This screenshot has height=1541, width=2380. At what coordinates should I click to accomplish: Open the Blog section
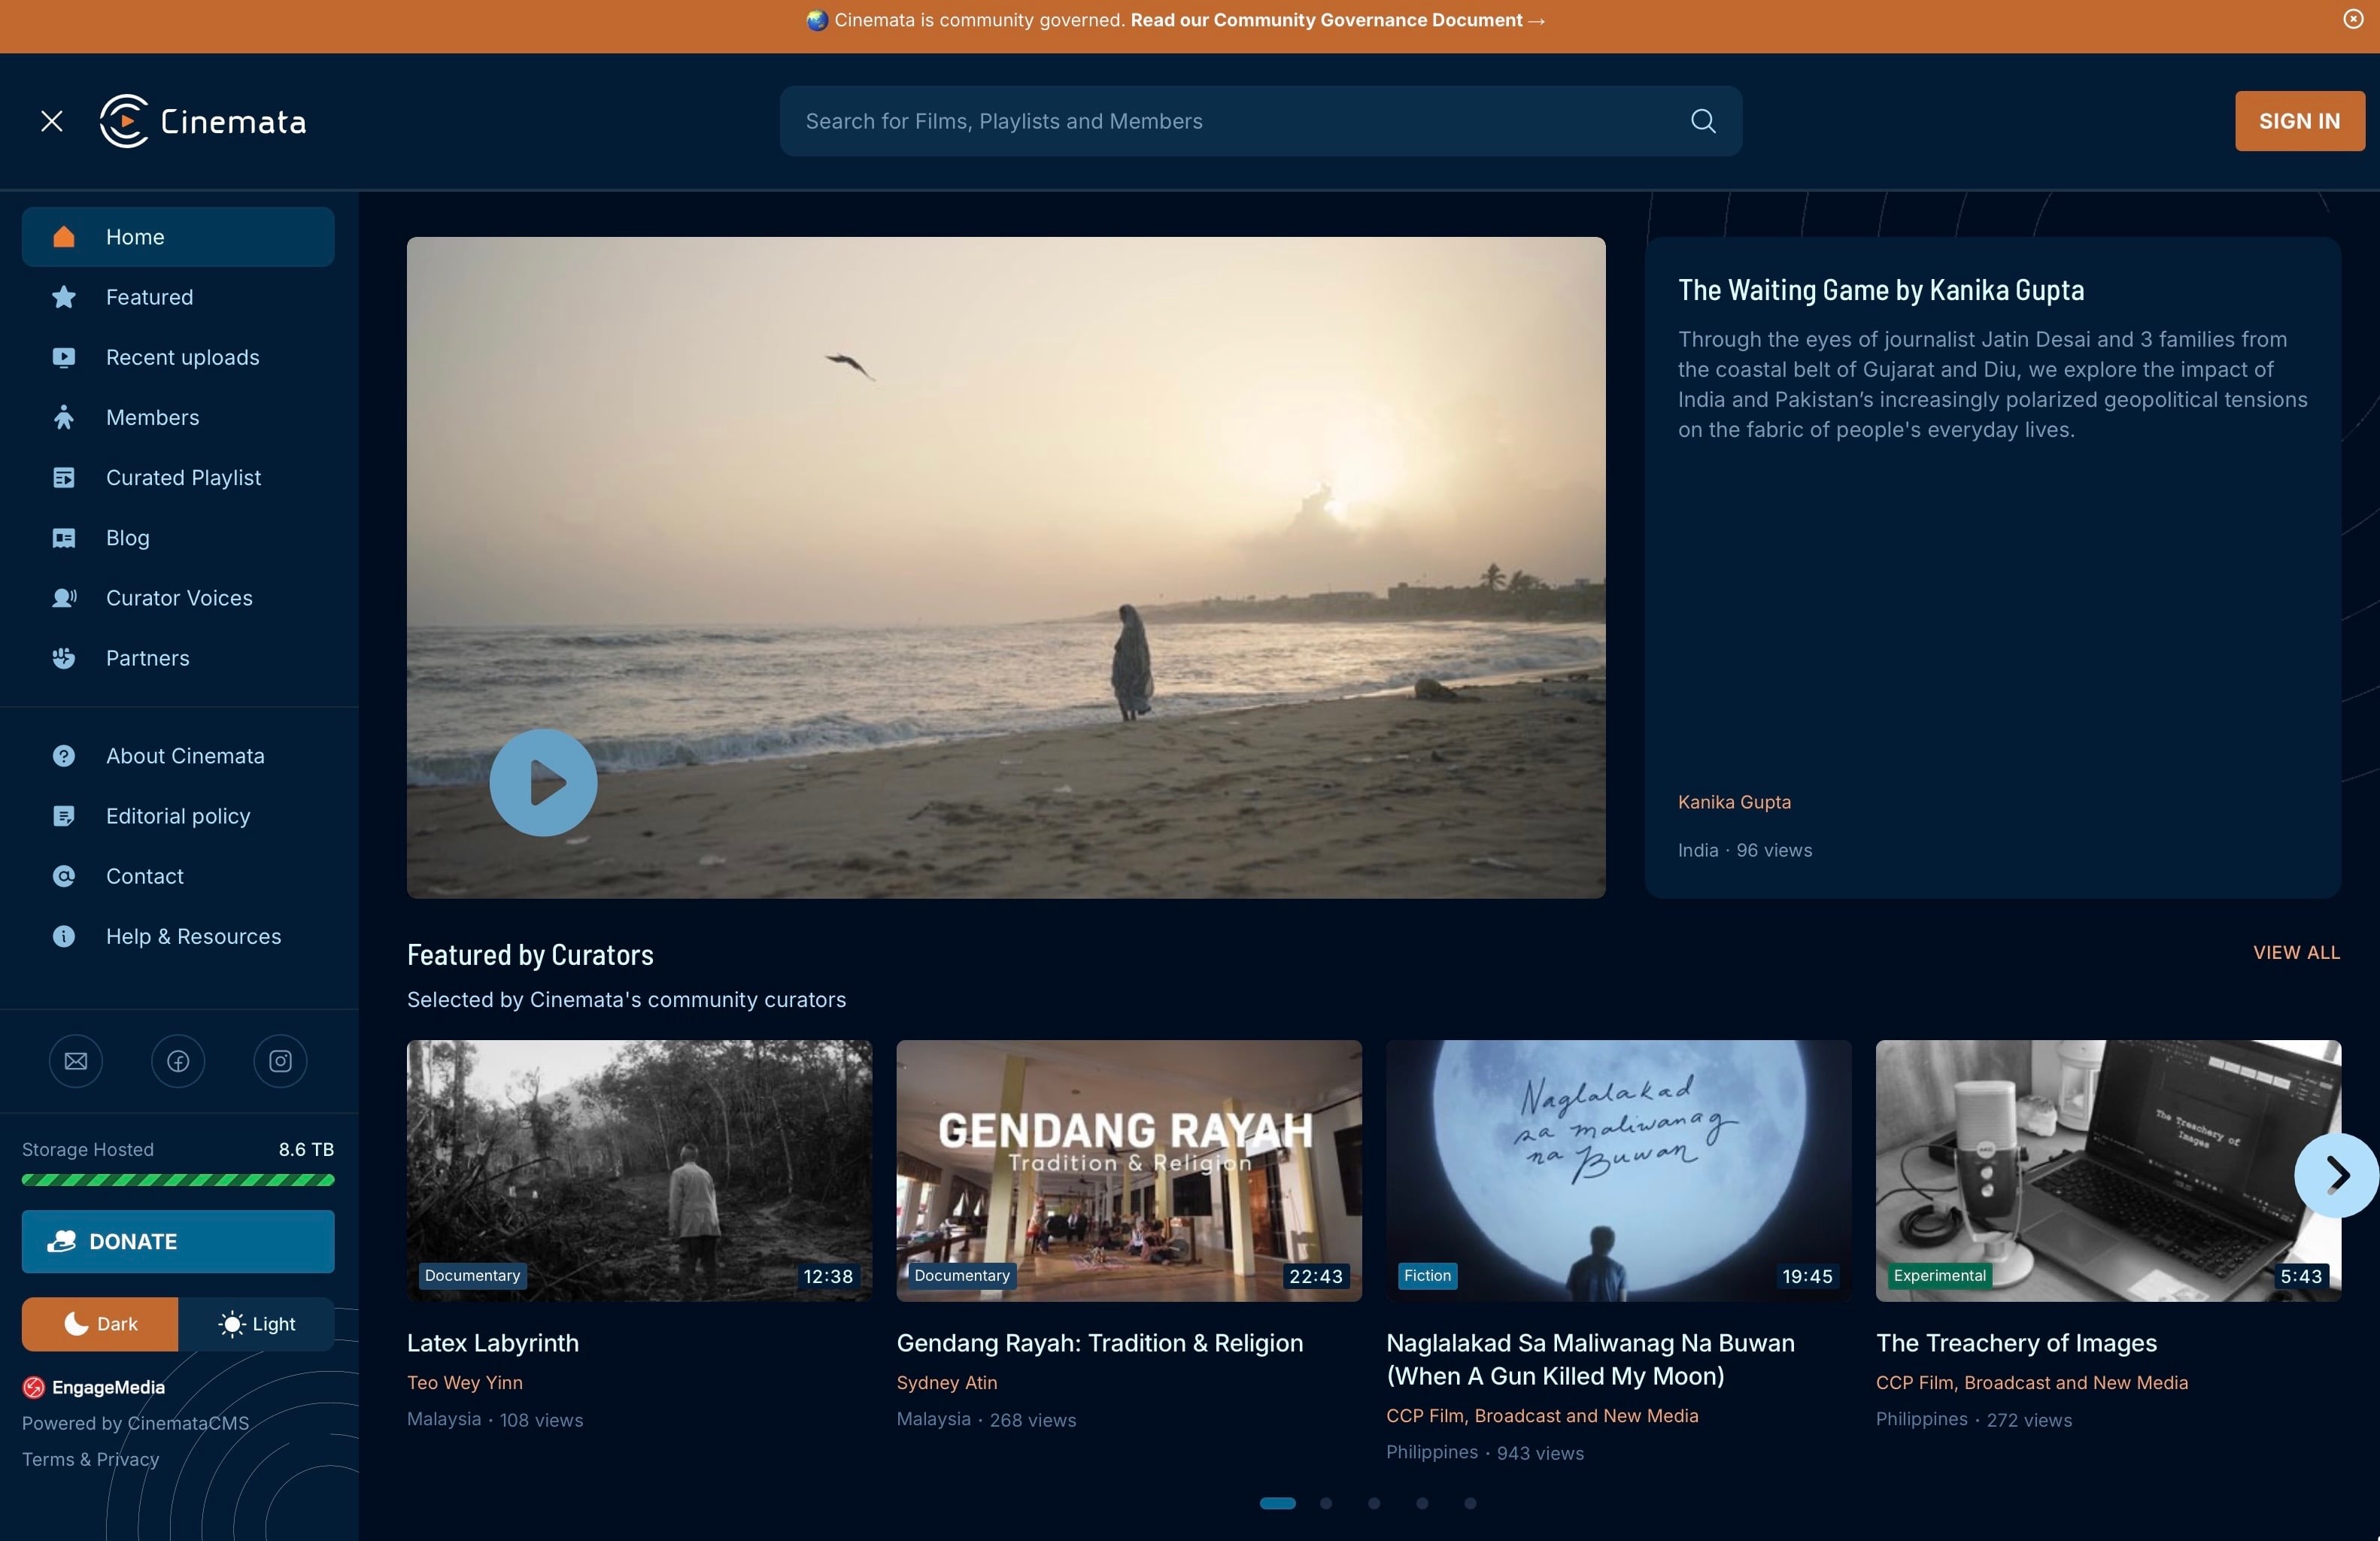pos(178,538)
